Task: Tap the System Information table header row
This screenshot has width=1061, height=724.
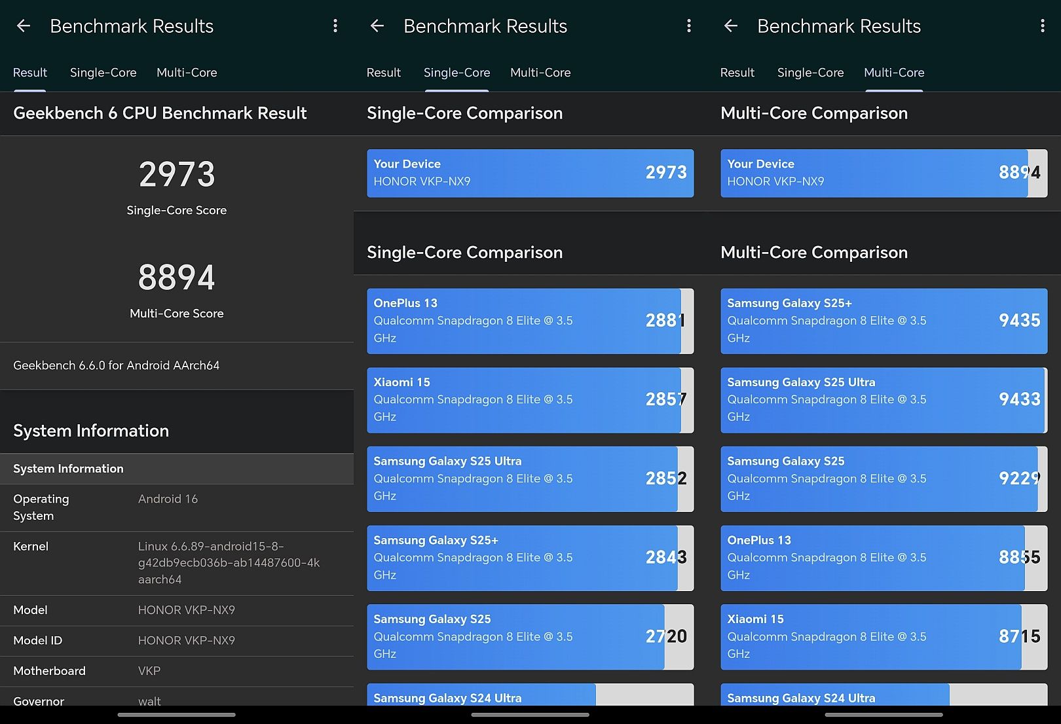Action: click(177, 469)
